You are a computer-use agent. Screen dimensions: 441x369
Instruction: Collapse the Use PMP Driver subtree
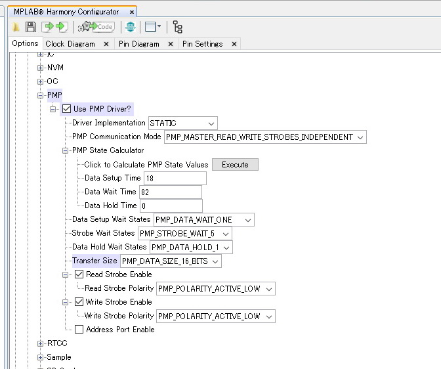(x=53, y=109)
